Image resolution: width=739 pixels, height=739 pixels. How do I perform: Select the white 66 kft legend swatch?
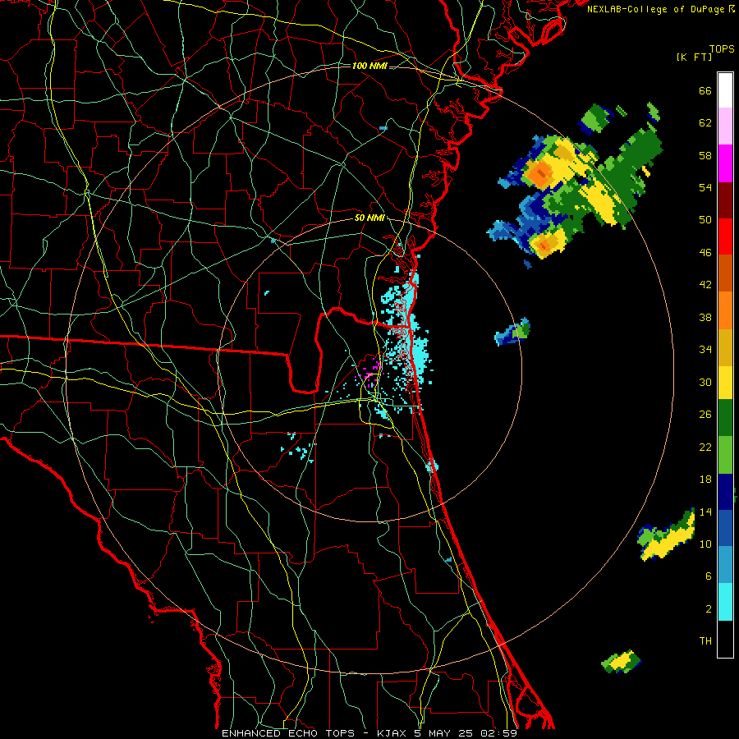[x=725, y=90]
